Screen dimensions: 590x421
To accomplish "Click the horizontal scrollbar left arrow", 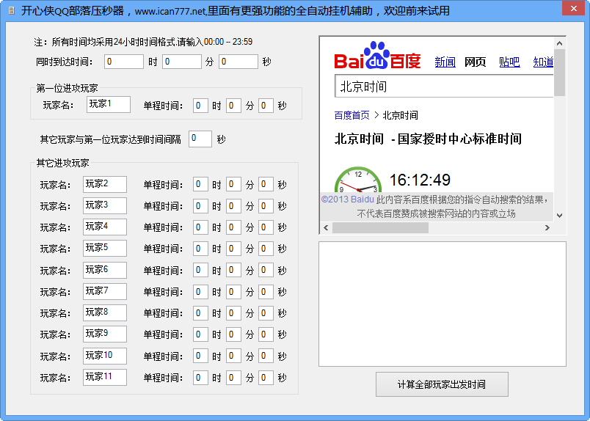I will (x=325, y=228).
